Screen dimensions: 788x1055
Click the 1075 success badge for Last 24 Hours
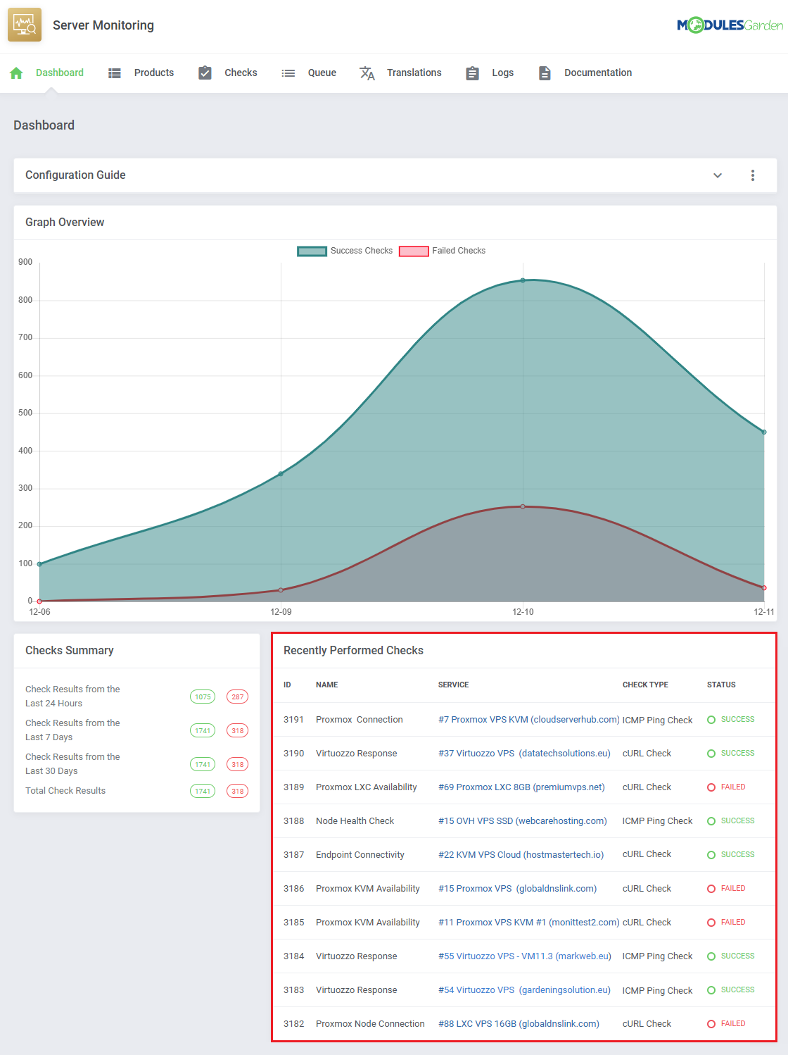point(203,697)
